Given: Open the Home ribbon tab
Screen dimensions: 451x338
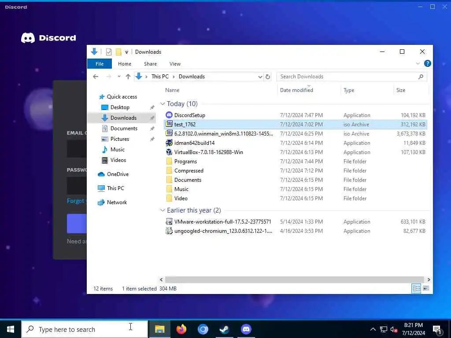Looking at the screenshot, I should tap(125, 64).
